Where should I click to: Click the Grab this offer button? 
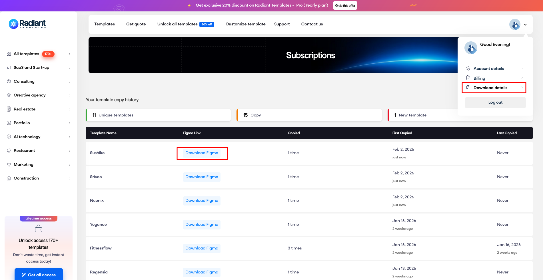pos(345,5)
